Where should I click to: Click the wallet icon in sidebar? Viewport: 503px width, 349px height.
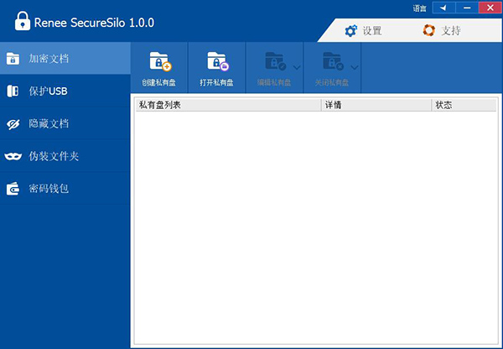[13, 189]
